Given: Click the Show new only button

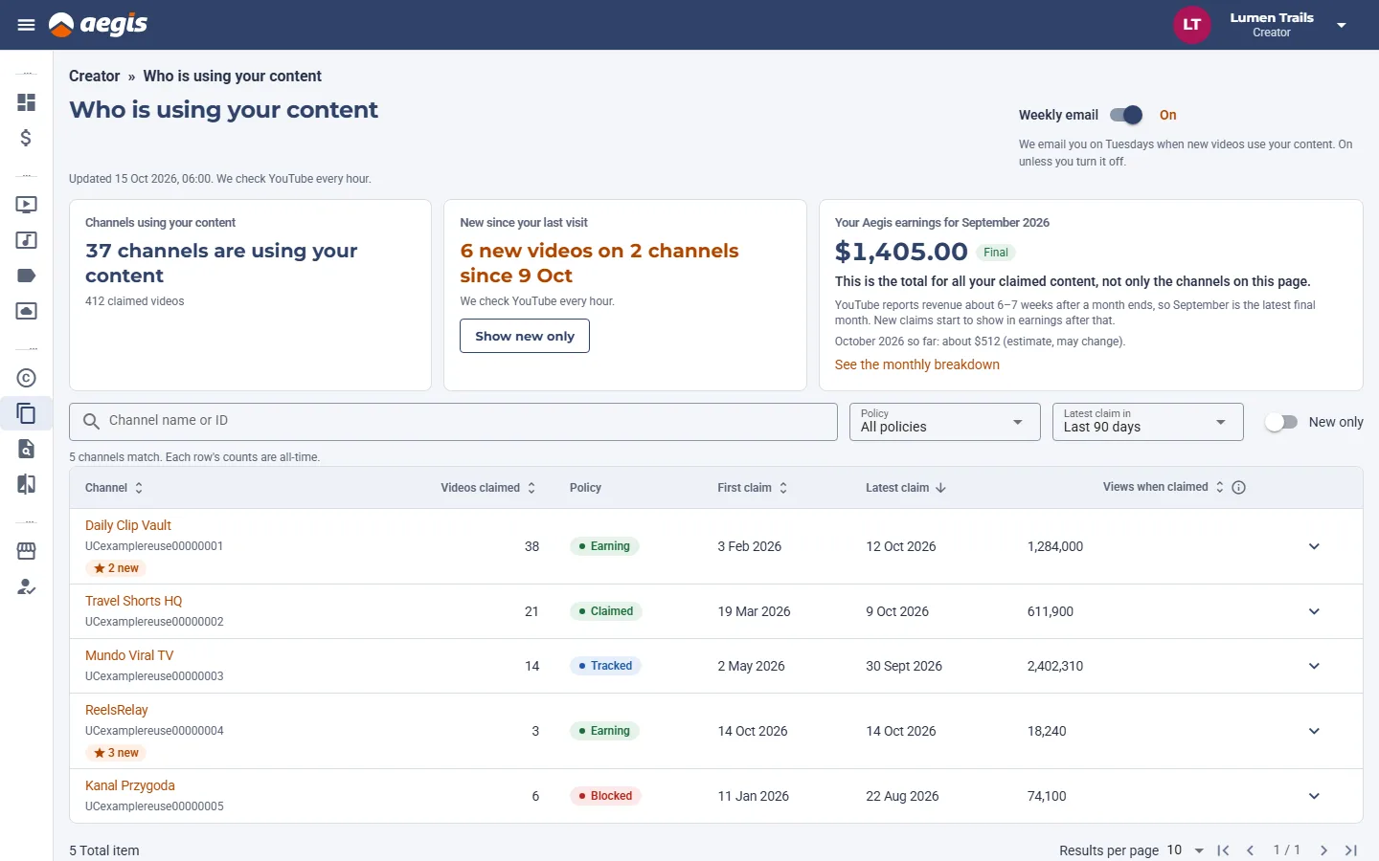Looking at the screenshot, I should coord(525,336).
